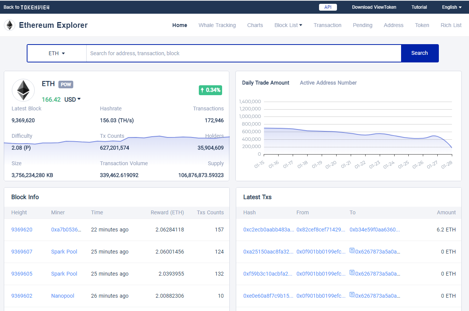This screenshot has height=311, width=469.
Task: Open the Charts page
Action: (255, 25)
